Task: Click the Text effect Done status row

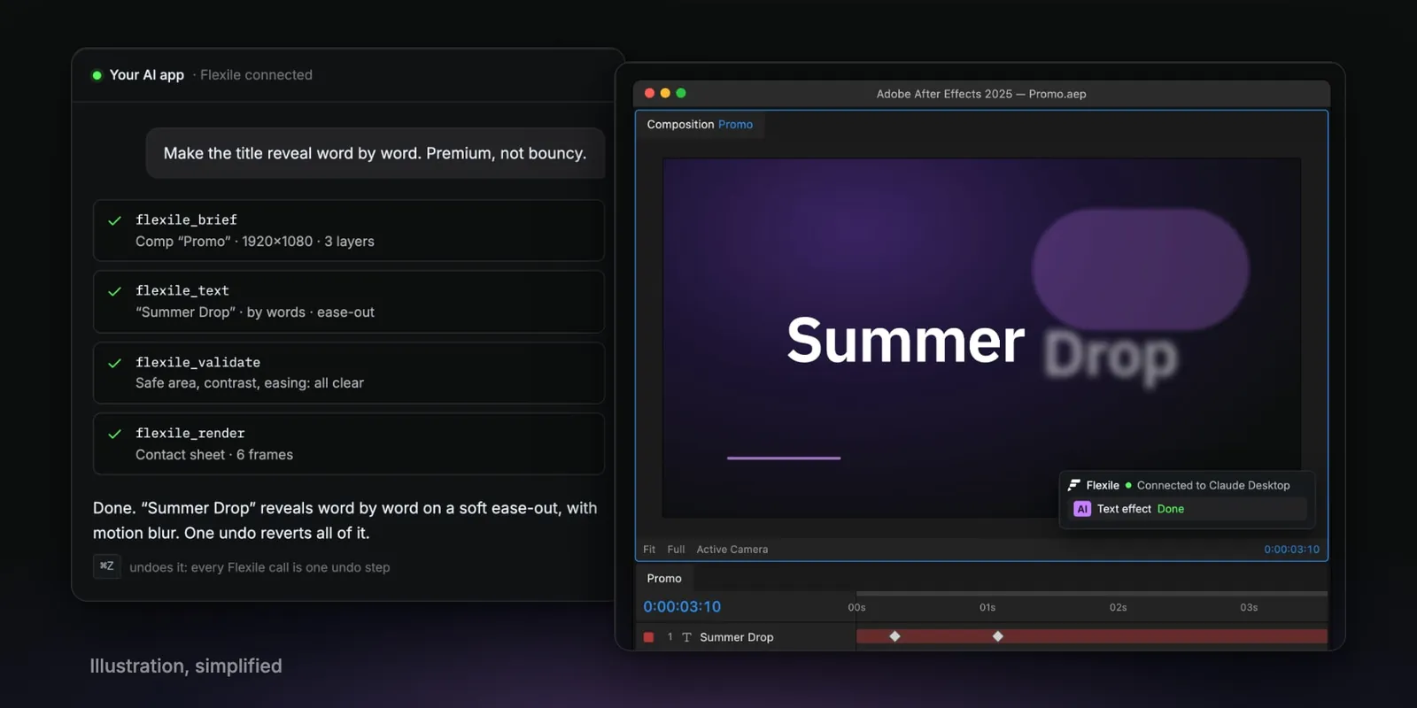Action: pyautogui.click(x=1189, y=509)
